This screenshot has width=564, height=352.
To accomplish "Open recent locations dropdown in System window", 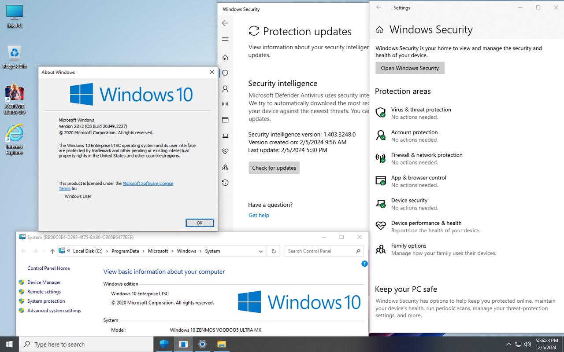I will click(x=44, y=251).
